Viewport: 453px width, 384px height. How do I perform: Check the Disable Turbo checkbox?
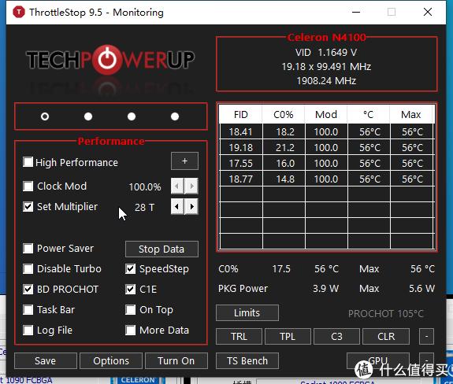[x=28, y=268]
